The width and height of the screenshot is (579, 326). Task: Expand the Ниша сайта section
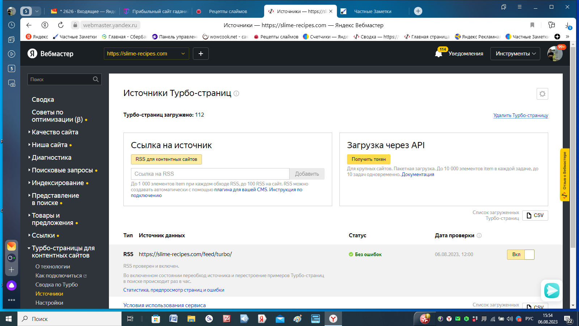[50, 145]
